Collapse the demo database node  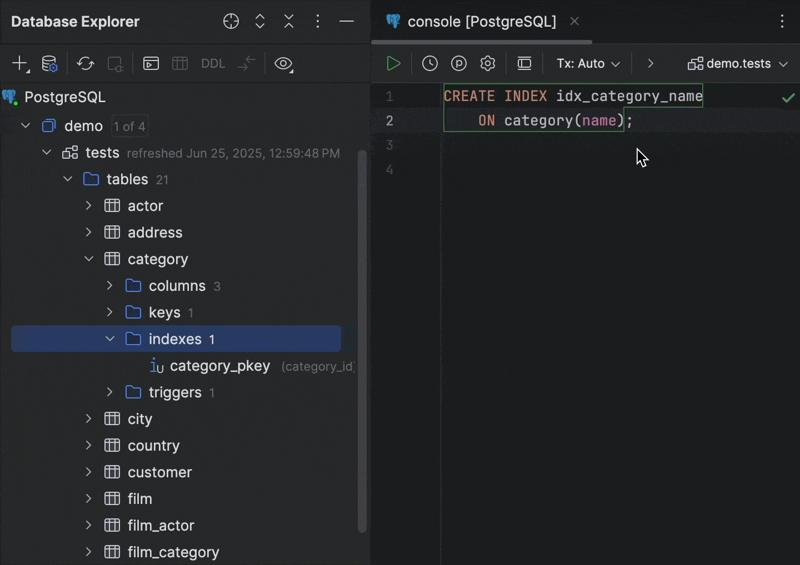(x=26, y=126)
